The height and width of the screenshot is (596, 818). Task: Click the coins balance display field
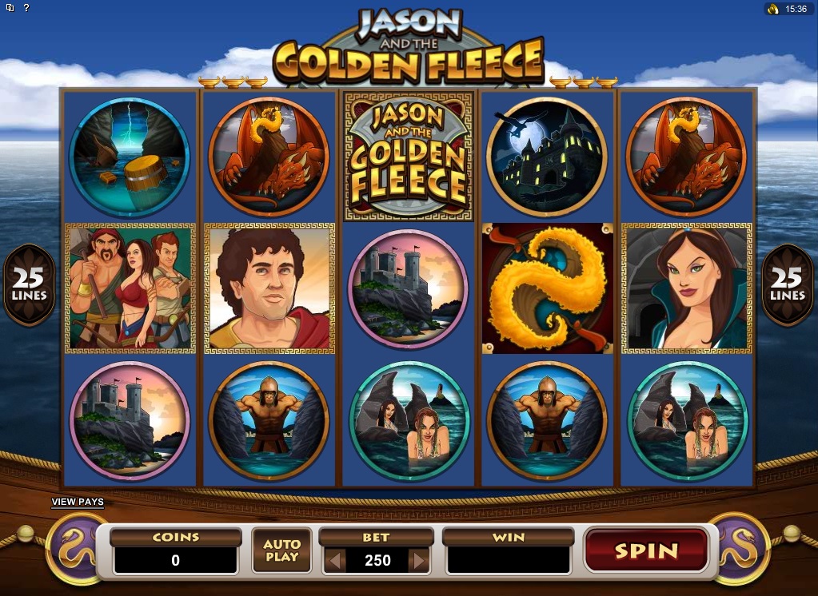pos(176,560)
